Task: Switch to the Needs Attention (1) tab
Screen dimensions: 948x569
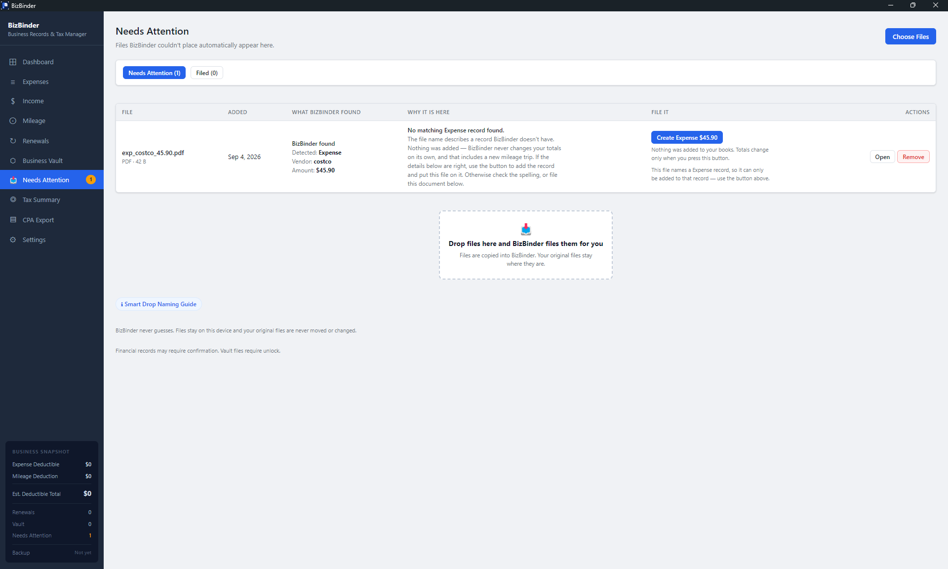Action: pos(154,73)
